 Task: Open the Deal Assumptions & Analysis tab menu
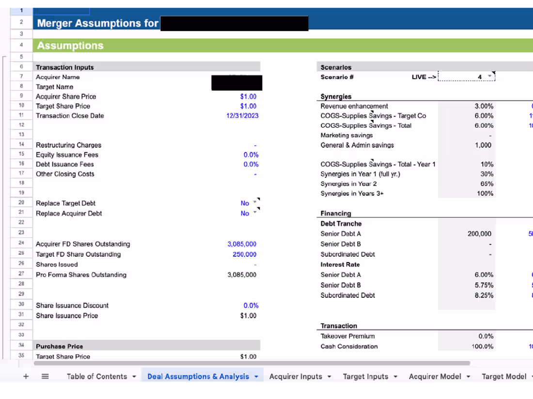pos(256,376)
